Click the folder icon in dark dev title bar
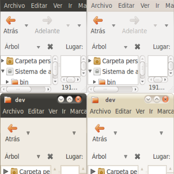The image size is (174, 174). click(x=8, y=100)
